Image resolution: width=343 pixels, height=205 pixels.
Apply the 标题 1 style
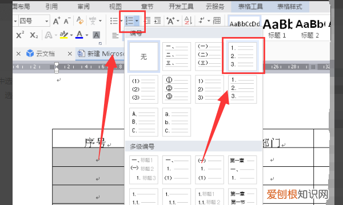(277, 28)
